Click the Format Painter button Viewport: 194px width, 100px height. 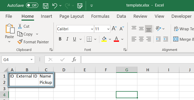pos(33,42)
